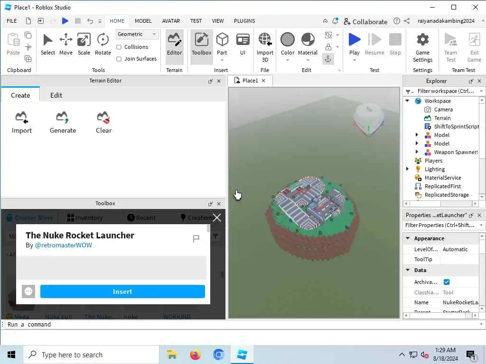
Task: Click the terrain Generate tool
Action: pyautogui.click(x=63, y=123)
